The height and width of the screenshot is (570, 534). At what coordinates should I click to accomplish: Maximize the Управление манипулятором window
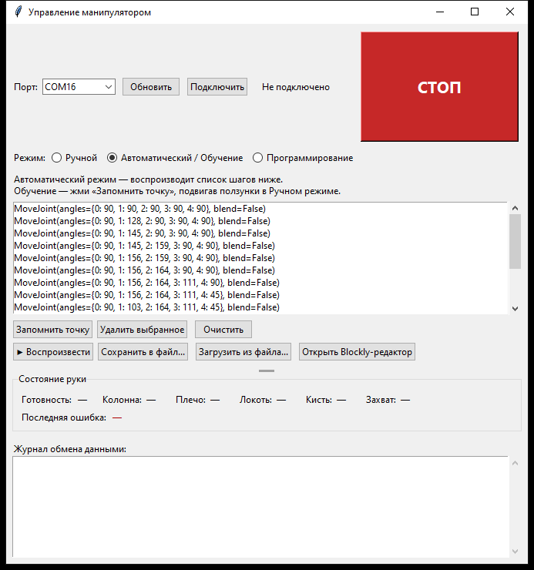(475, 12)
